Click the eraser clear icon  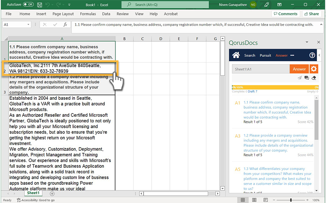[x=314, y=78]
